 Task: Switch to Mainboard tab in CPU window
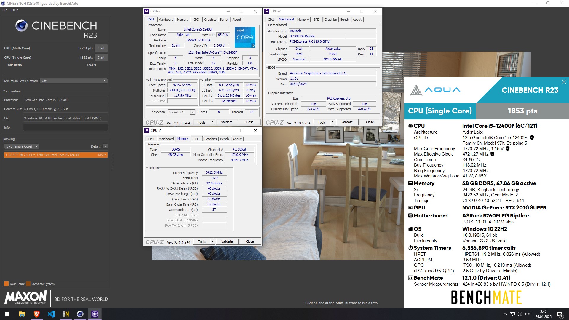(x=166, y=20)
